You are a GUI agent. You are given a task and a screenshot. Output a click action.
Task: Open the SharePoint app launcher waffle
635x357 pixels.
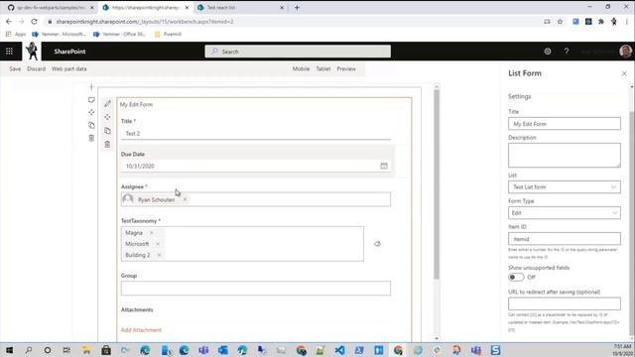click(x=9, y=52)
